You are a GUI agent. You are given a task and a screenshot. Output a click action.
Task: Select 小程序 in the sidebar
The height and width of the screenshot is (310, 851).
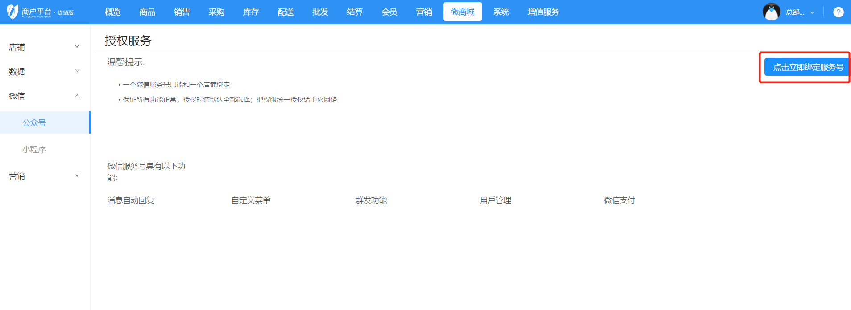tap(34, 149)
